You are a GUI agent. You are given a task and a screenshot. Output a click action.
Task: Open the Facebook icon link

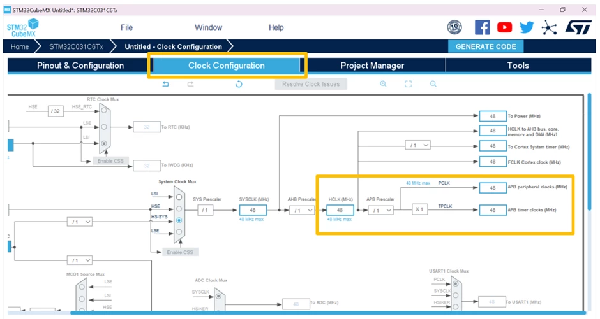point(482,27)
